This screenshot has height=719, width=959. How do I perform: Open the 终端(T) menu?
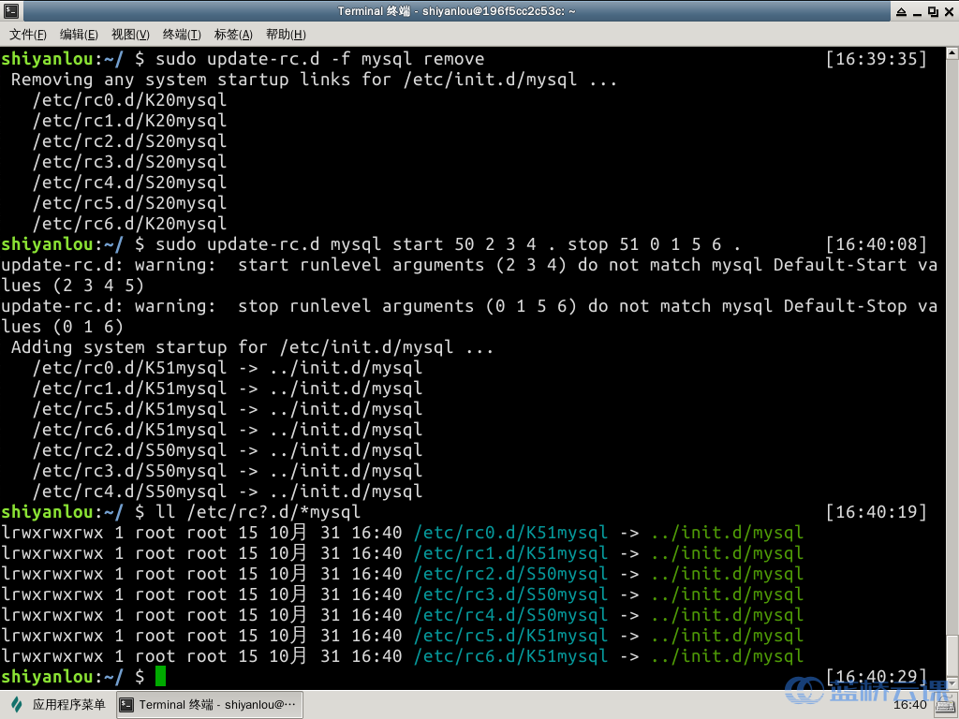[182, 35]
